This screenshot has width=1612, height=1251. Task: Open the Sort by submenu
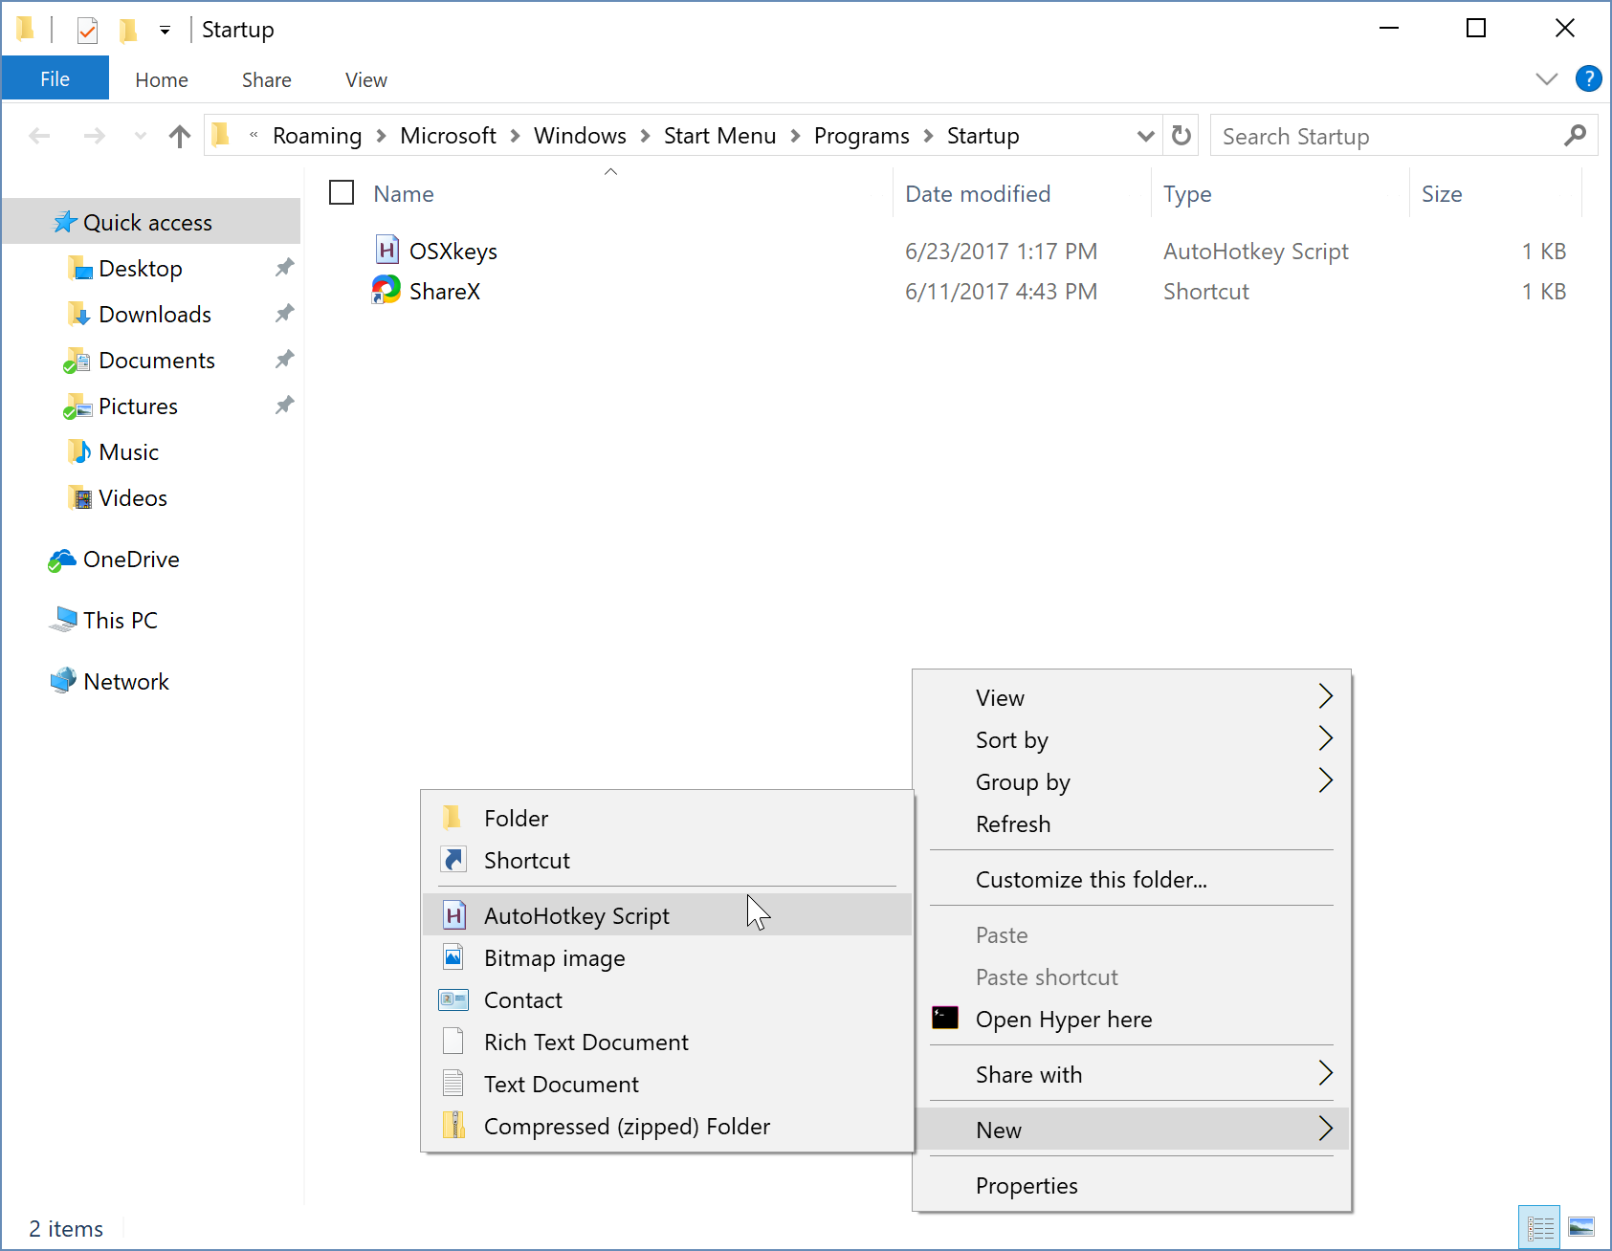click(x=1132, y=739)
